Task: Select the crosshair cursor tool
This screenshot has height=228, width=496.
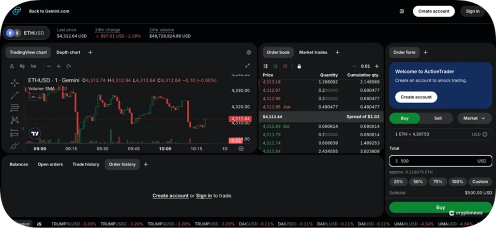Action: tap(14, 83)
